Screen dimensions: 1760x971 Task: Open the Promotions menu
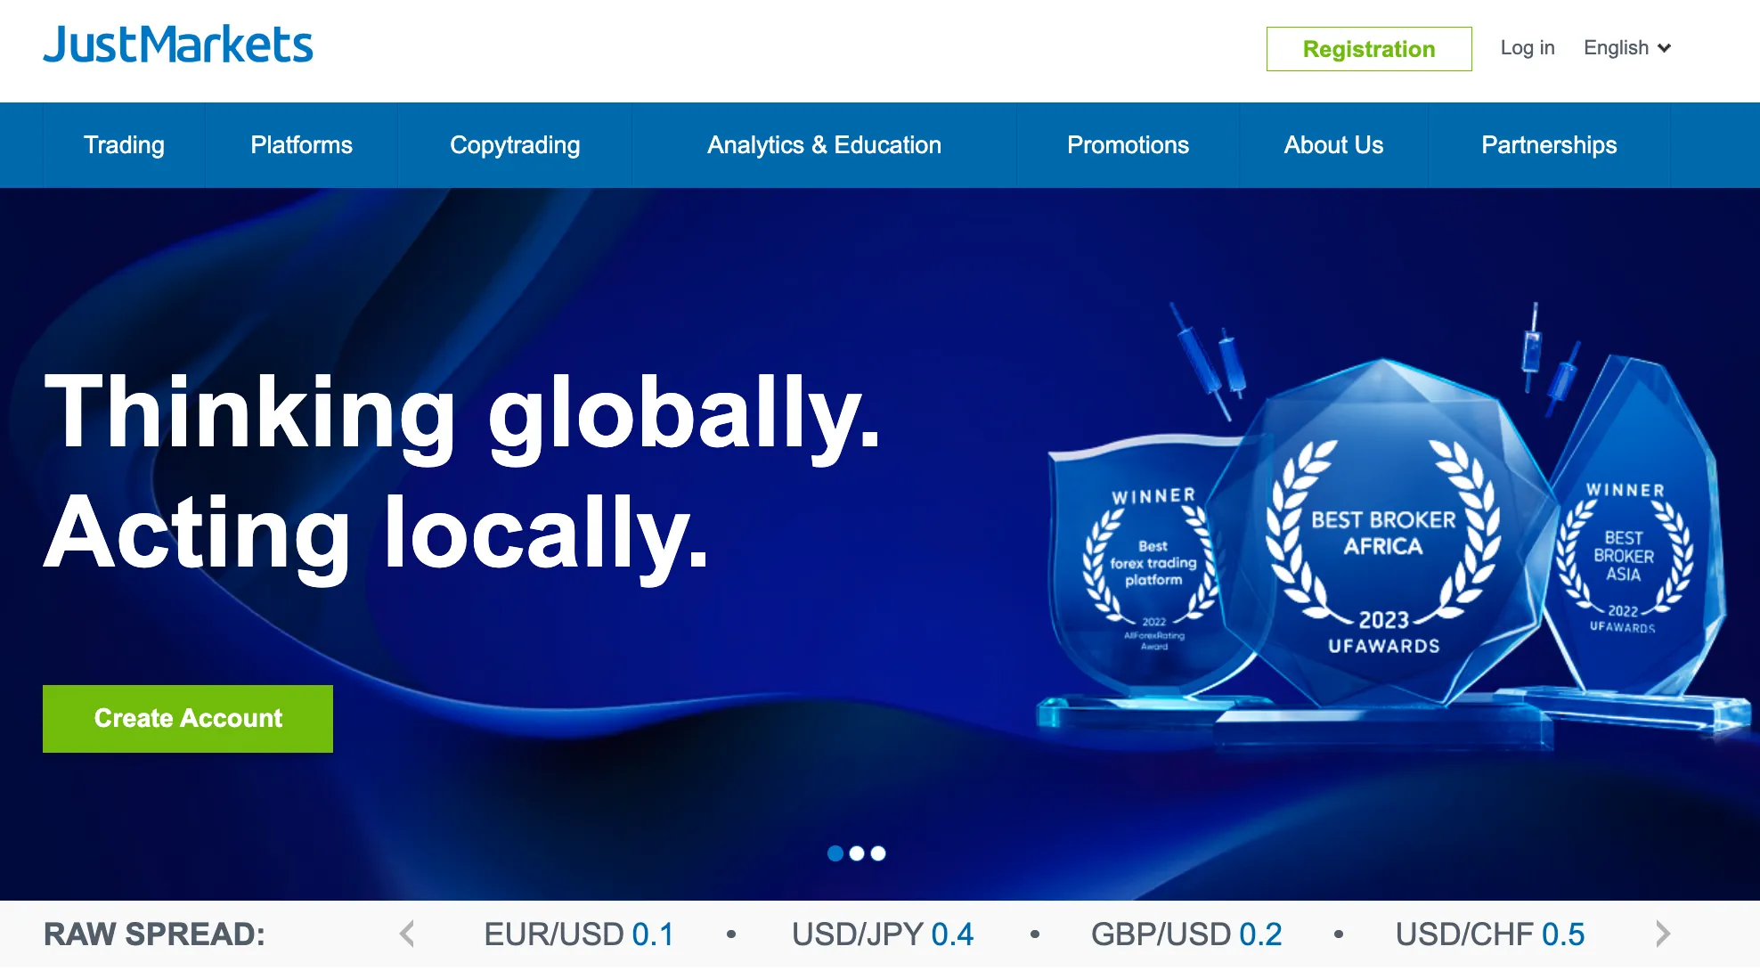pyautogui.click(x=1128, y=145)
